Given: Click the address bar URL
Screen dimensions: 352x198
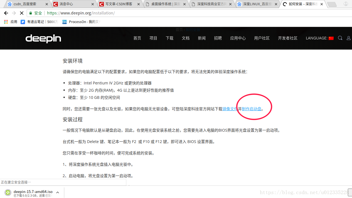Looking at the screenshot, I should pos(81,13).
